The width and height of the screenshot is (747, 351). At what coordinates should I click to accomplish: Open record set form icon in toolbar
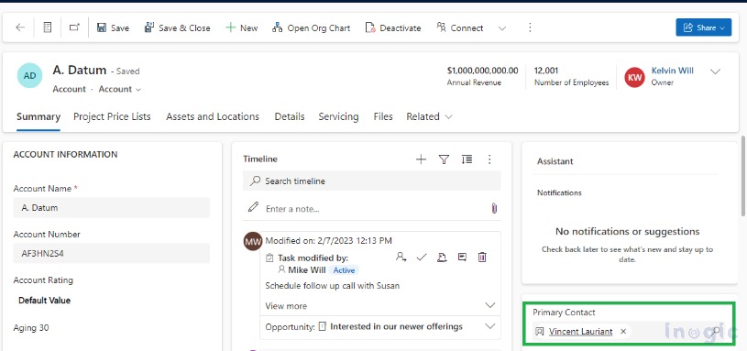click(47, 27)
